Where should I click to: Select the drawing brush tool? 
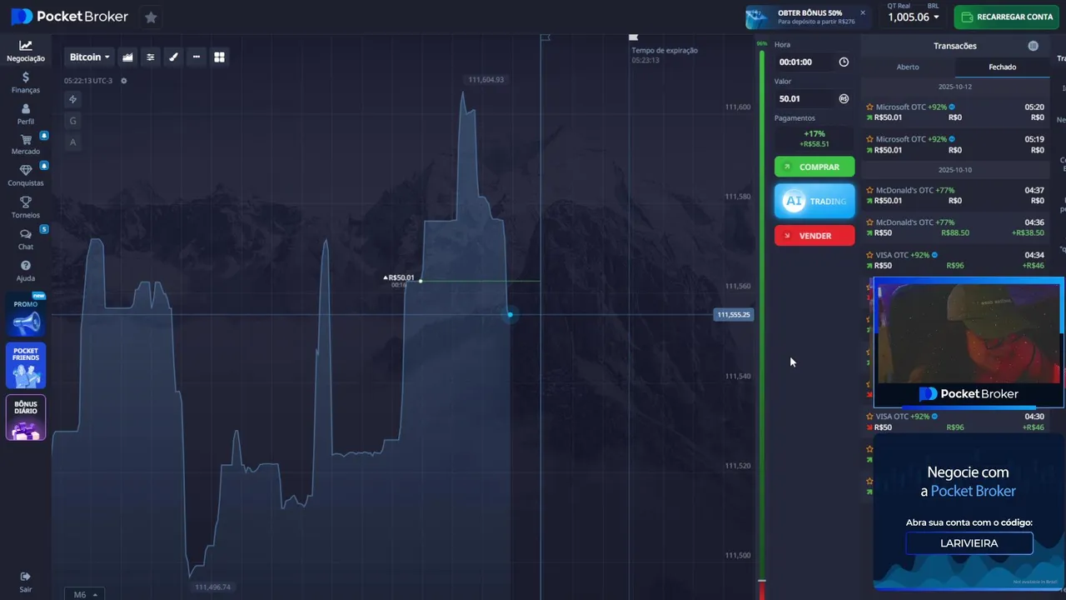click(x=173, y=57)
